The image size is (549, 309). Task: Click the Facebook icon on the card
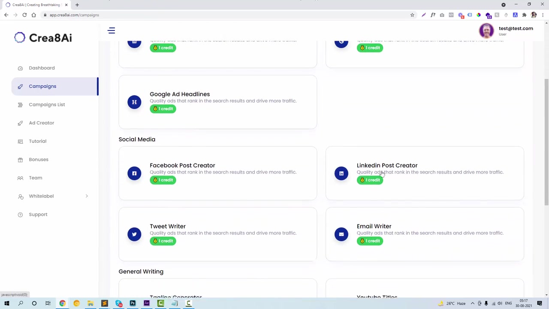(134, 173)
